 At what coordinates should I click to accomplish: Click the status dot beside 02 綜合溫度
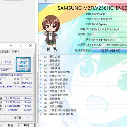point(41,65)
